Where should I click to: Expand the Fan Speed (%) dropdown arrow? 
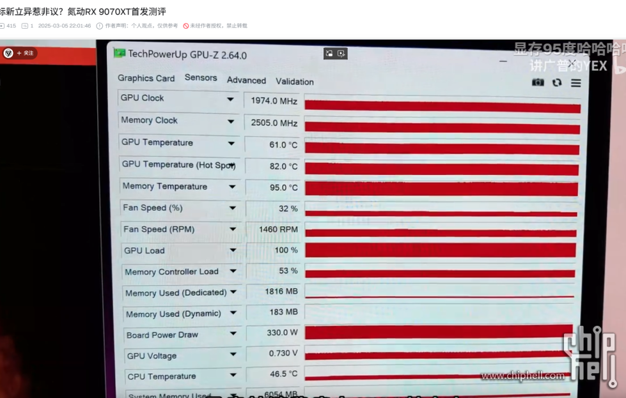[x=232, y=208]
